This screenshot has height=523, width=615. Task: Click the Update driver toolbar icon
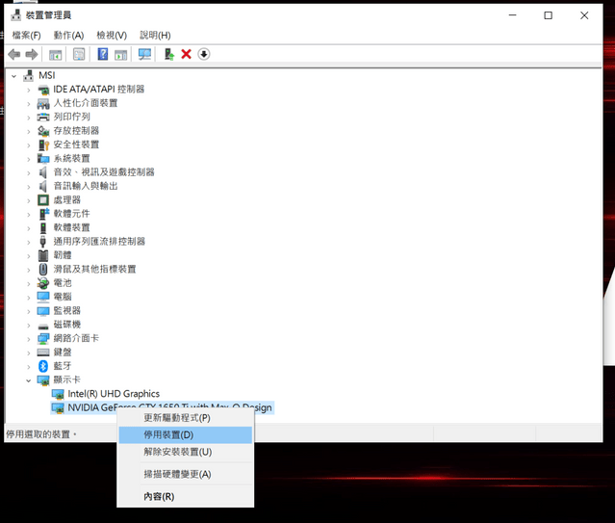point(169,54)
